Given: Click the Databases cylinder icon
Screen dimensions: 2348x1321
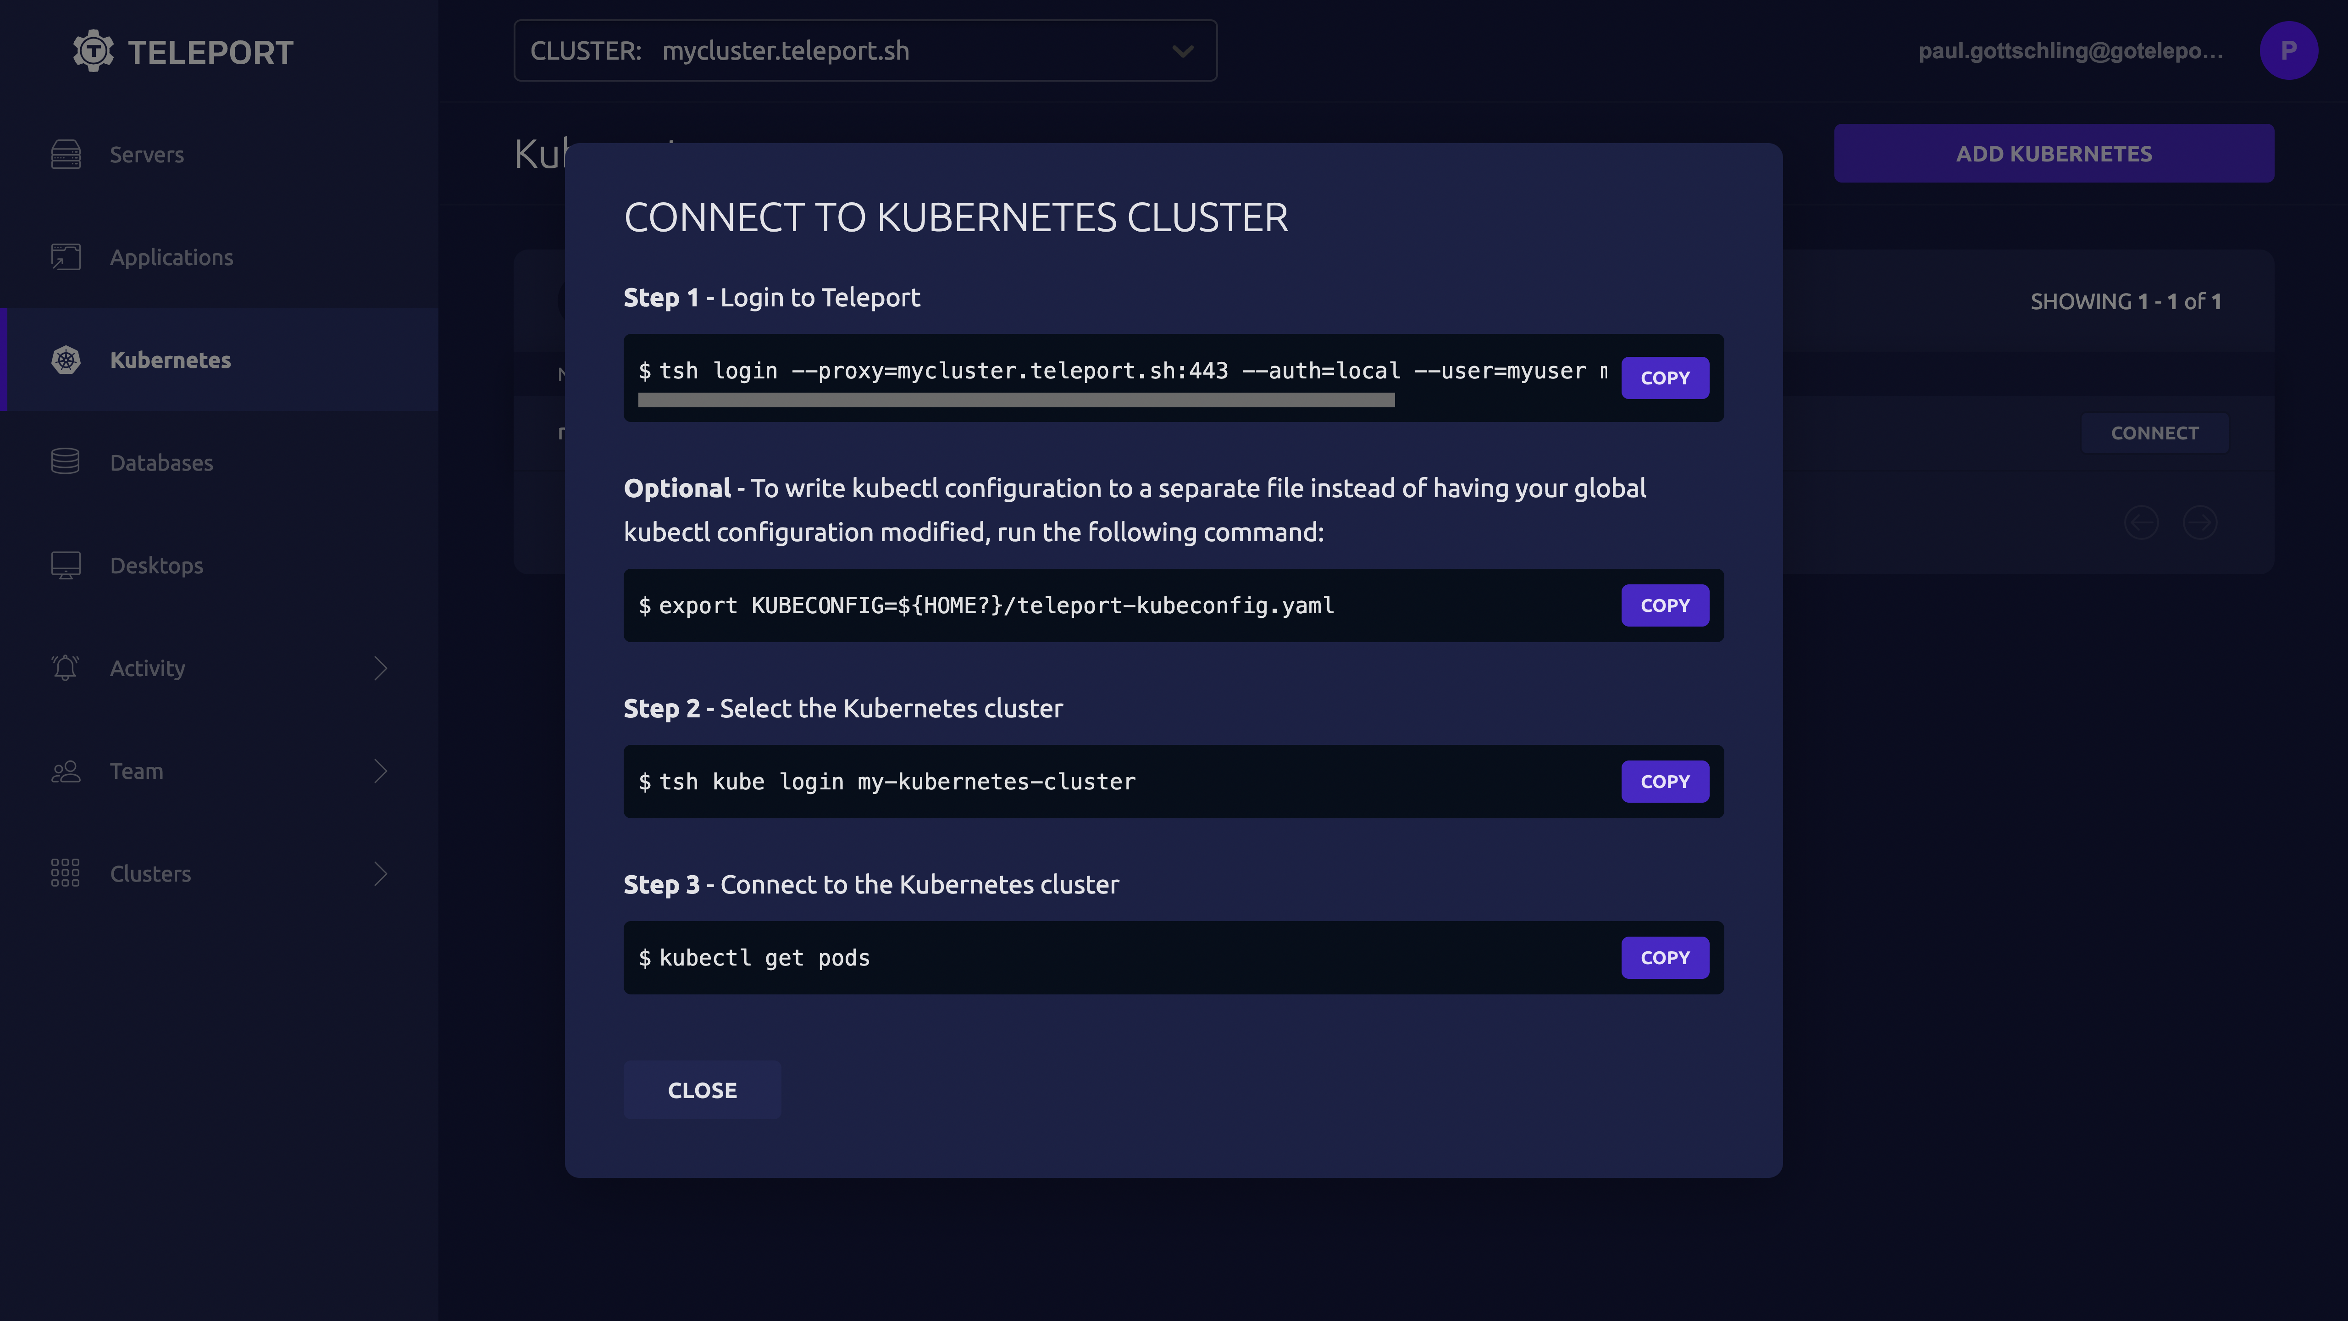Looking at the screenshot, I should [66, 462].
